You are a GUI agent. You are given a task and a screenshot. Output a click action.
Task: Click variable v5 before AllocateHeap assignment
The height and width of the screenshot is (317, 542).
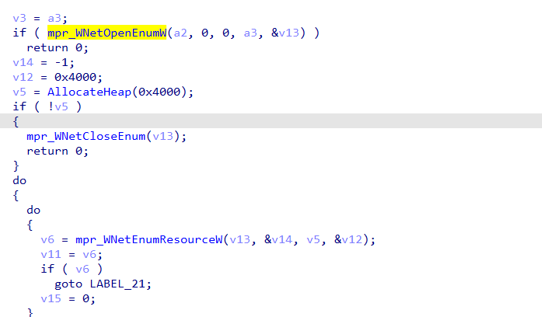coord(19,92)
